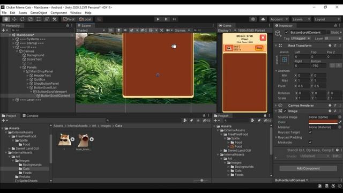The image size is (343, 193).
Task: Select the sunglasses cat thumbnail
Action: pyautogui.click(x=64, y=139)
